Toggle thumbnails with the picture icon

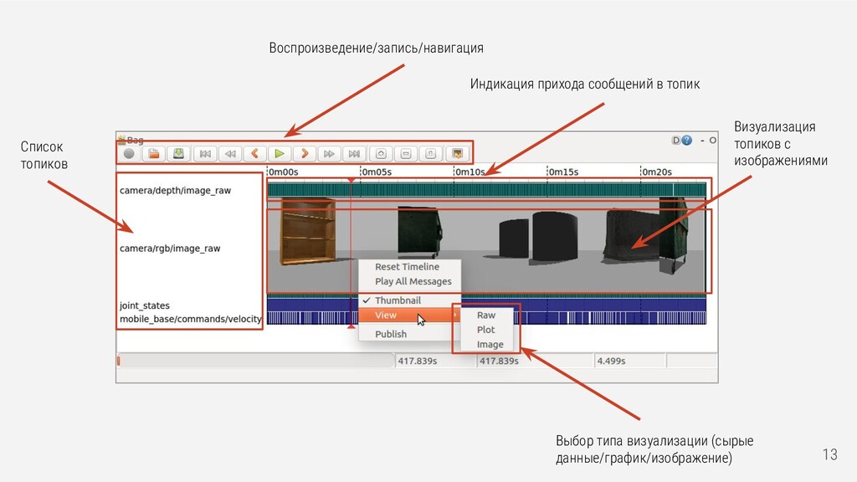457,154
